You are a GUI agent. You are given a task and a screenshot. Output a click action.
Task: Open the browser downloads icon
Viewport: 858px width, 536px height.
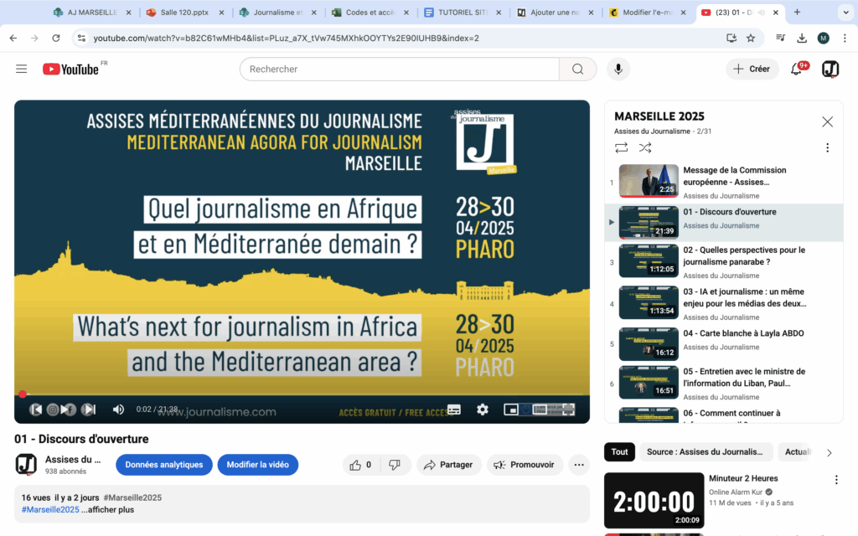click(802, 38)
